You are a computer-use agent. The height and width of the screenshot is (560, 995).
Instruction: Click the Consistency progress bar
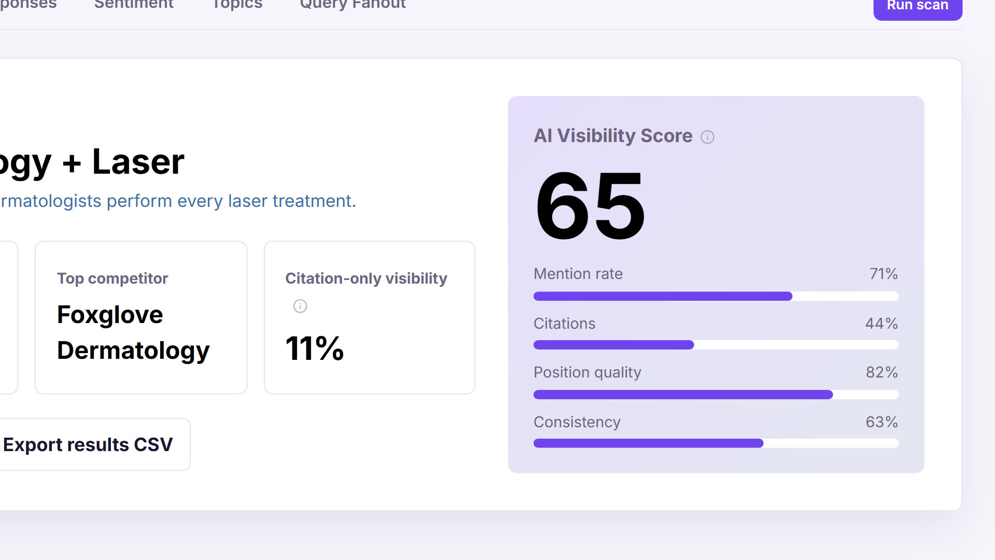(x=716, y=443)
